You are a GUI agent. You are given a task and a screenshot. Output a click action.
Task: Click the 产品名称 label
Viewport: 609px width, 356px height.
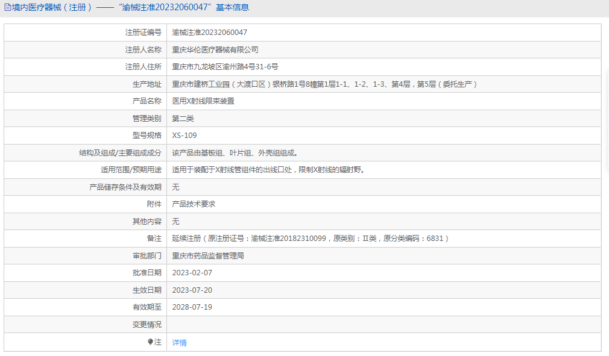pyautogui.click(x=147, y=101)
